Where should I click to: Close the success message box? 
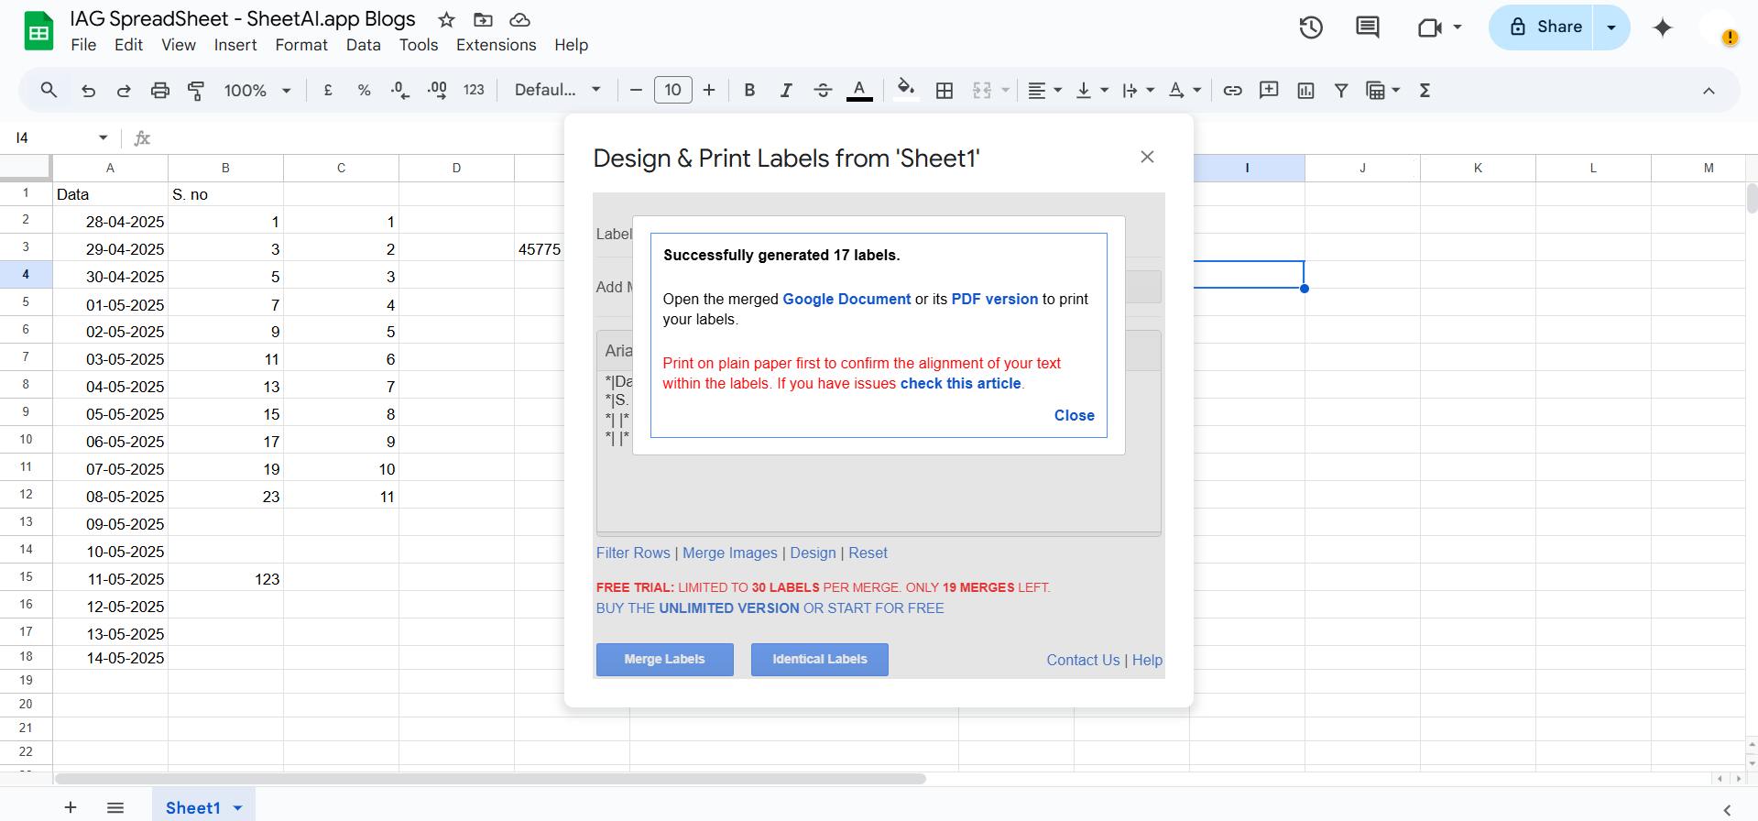1074,415
